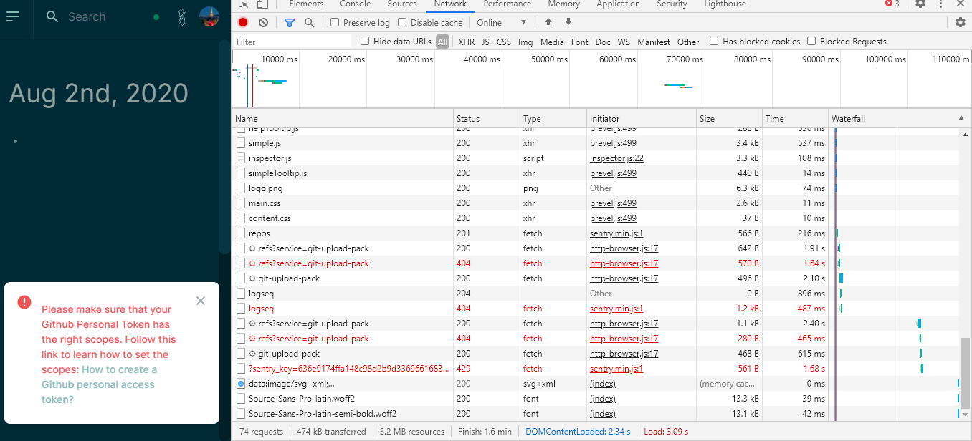Screen dimensions: 972x441
Task: Switch to the Console tab
Action: 356,4
